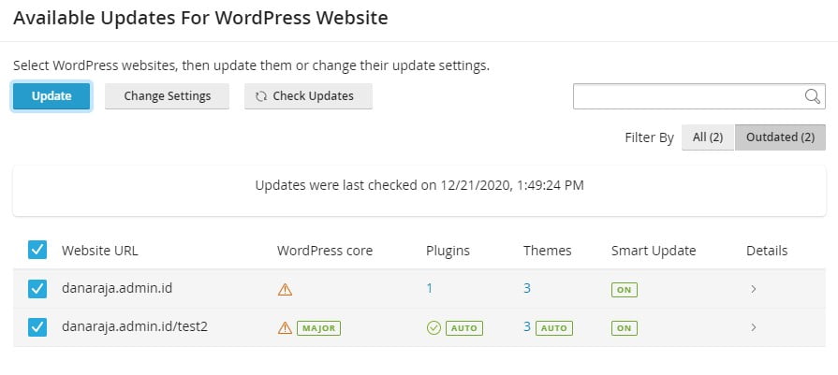The height and width of the screenshot is (375, 838).
Task: Uncheck the danaraja.admin.id/test2 checkbox
Action: click(37, 327)
